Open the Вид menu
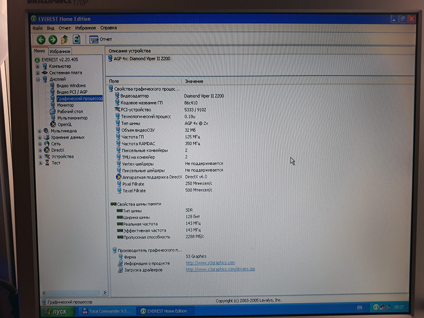The height and width of the screenshot is (318, 424). (50, 28)
